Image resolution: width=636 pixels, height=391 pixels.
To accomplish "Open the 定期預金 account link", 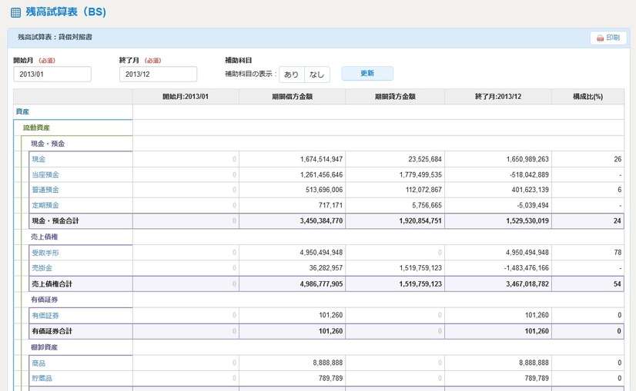I will [45, 205].
